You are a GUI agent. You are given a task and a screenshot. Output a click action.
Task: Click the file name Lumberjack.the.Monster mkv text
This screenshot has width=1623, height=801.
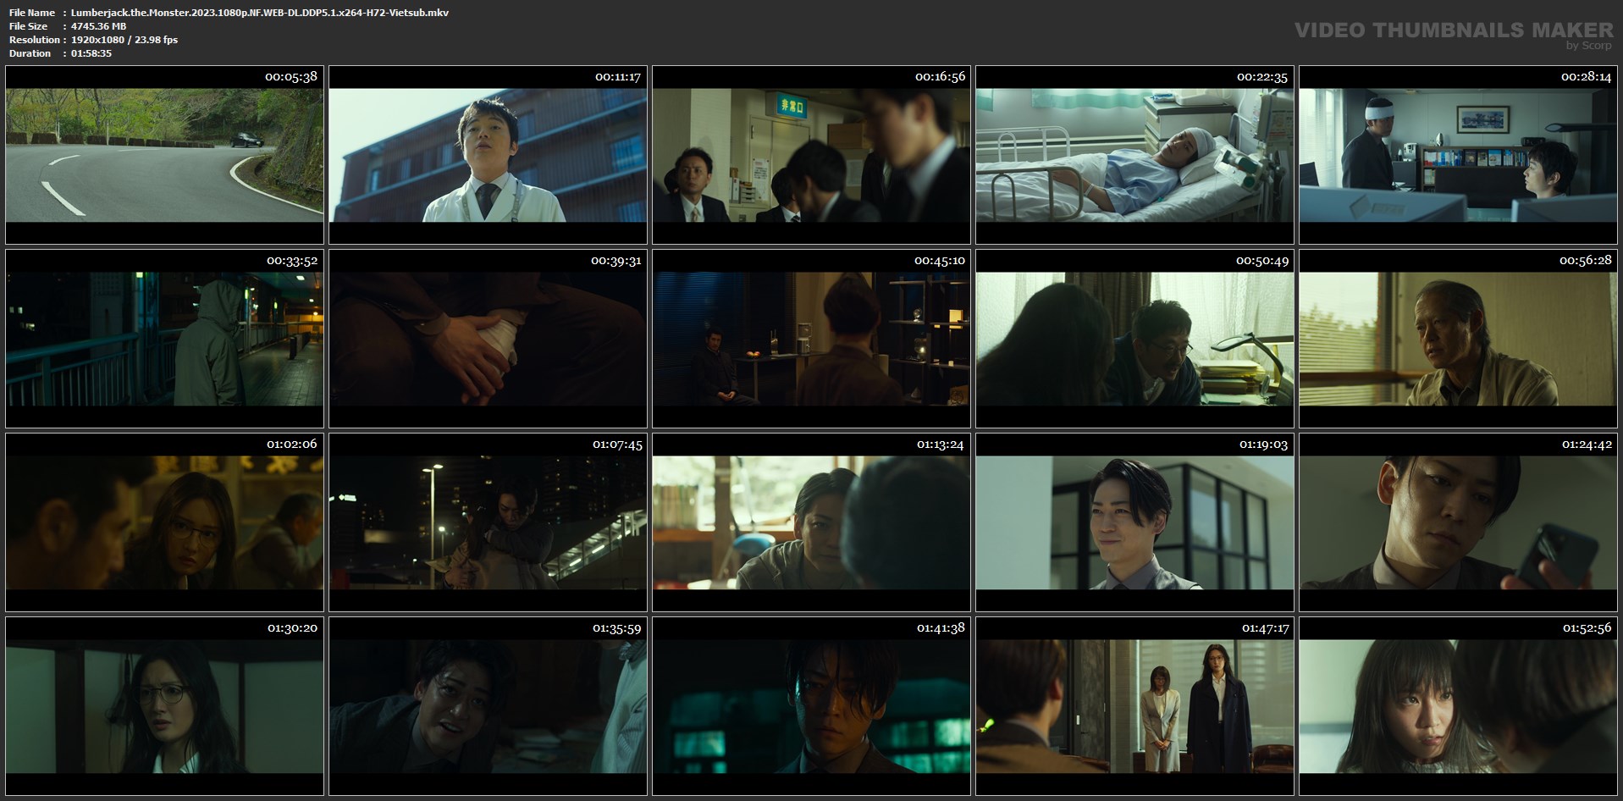260,13
